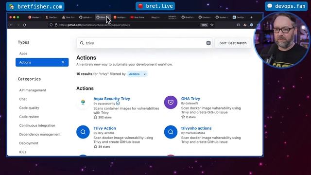
Task: Switch to the Multipass browser tab
Action: coord(120,17)
